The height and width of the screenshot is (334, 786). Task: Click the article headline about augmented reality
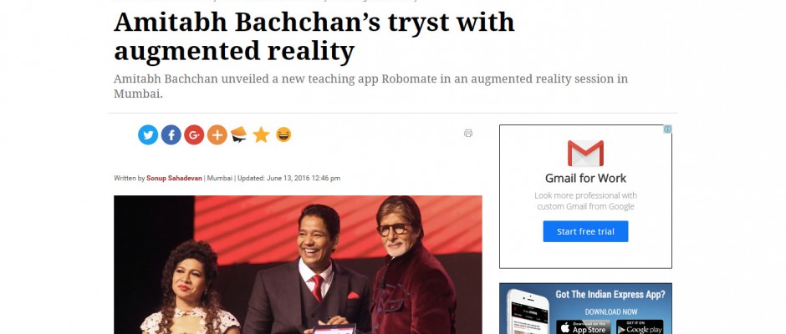314,37
